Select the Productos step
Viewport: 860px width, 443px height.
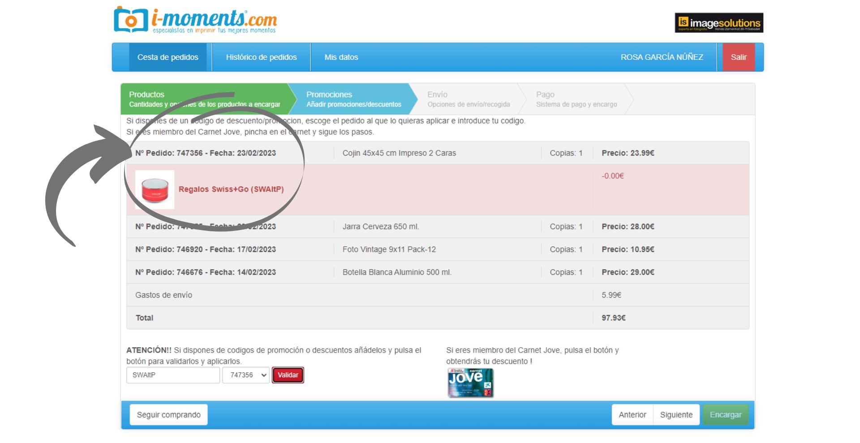click(205, 99)
